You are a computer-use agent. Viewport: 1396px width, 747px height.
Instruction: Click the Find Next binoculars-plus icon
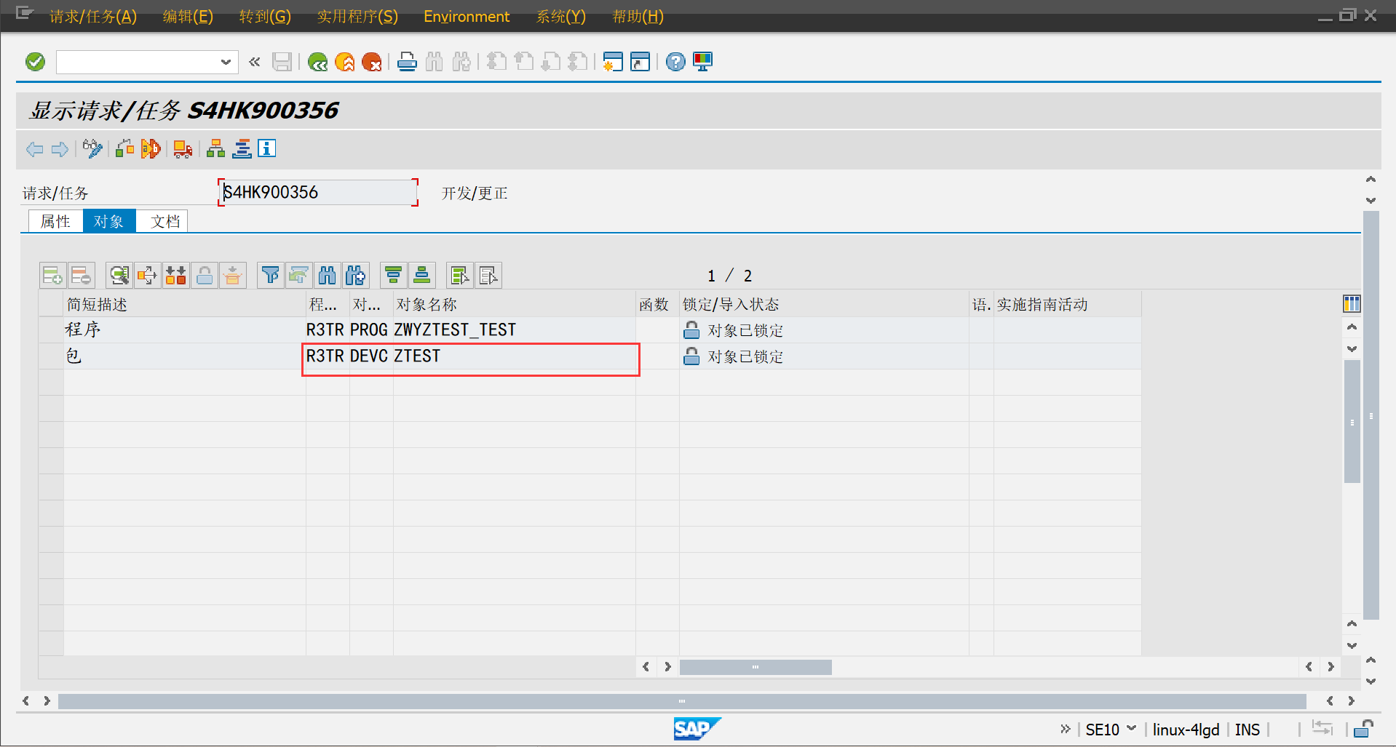pyautogui.click(x=356, y=276)
